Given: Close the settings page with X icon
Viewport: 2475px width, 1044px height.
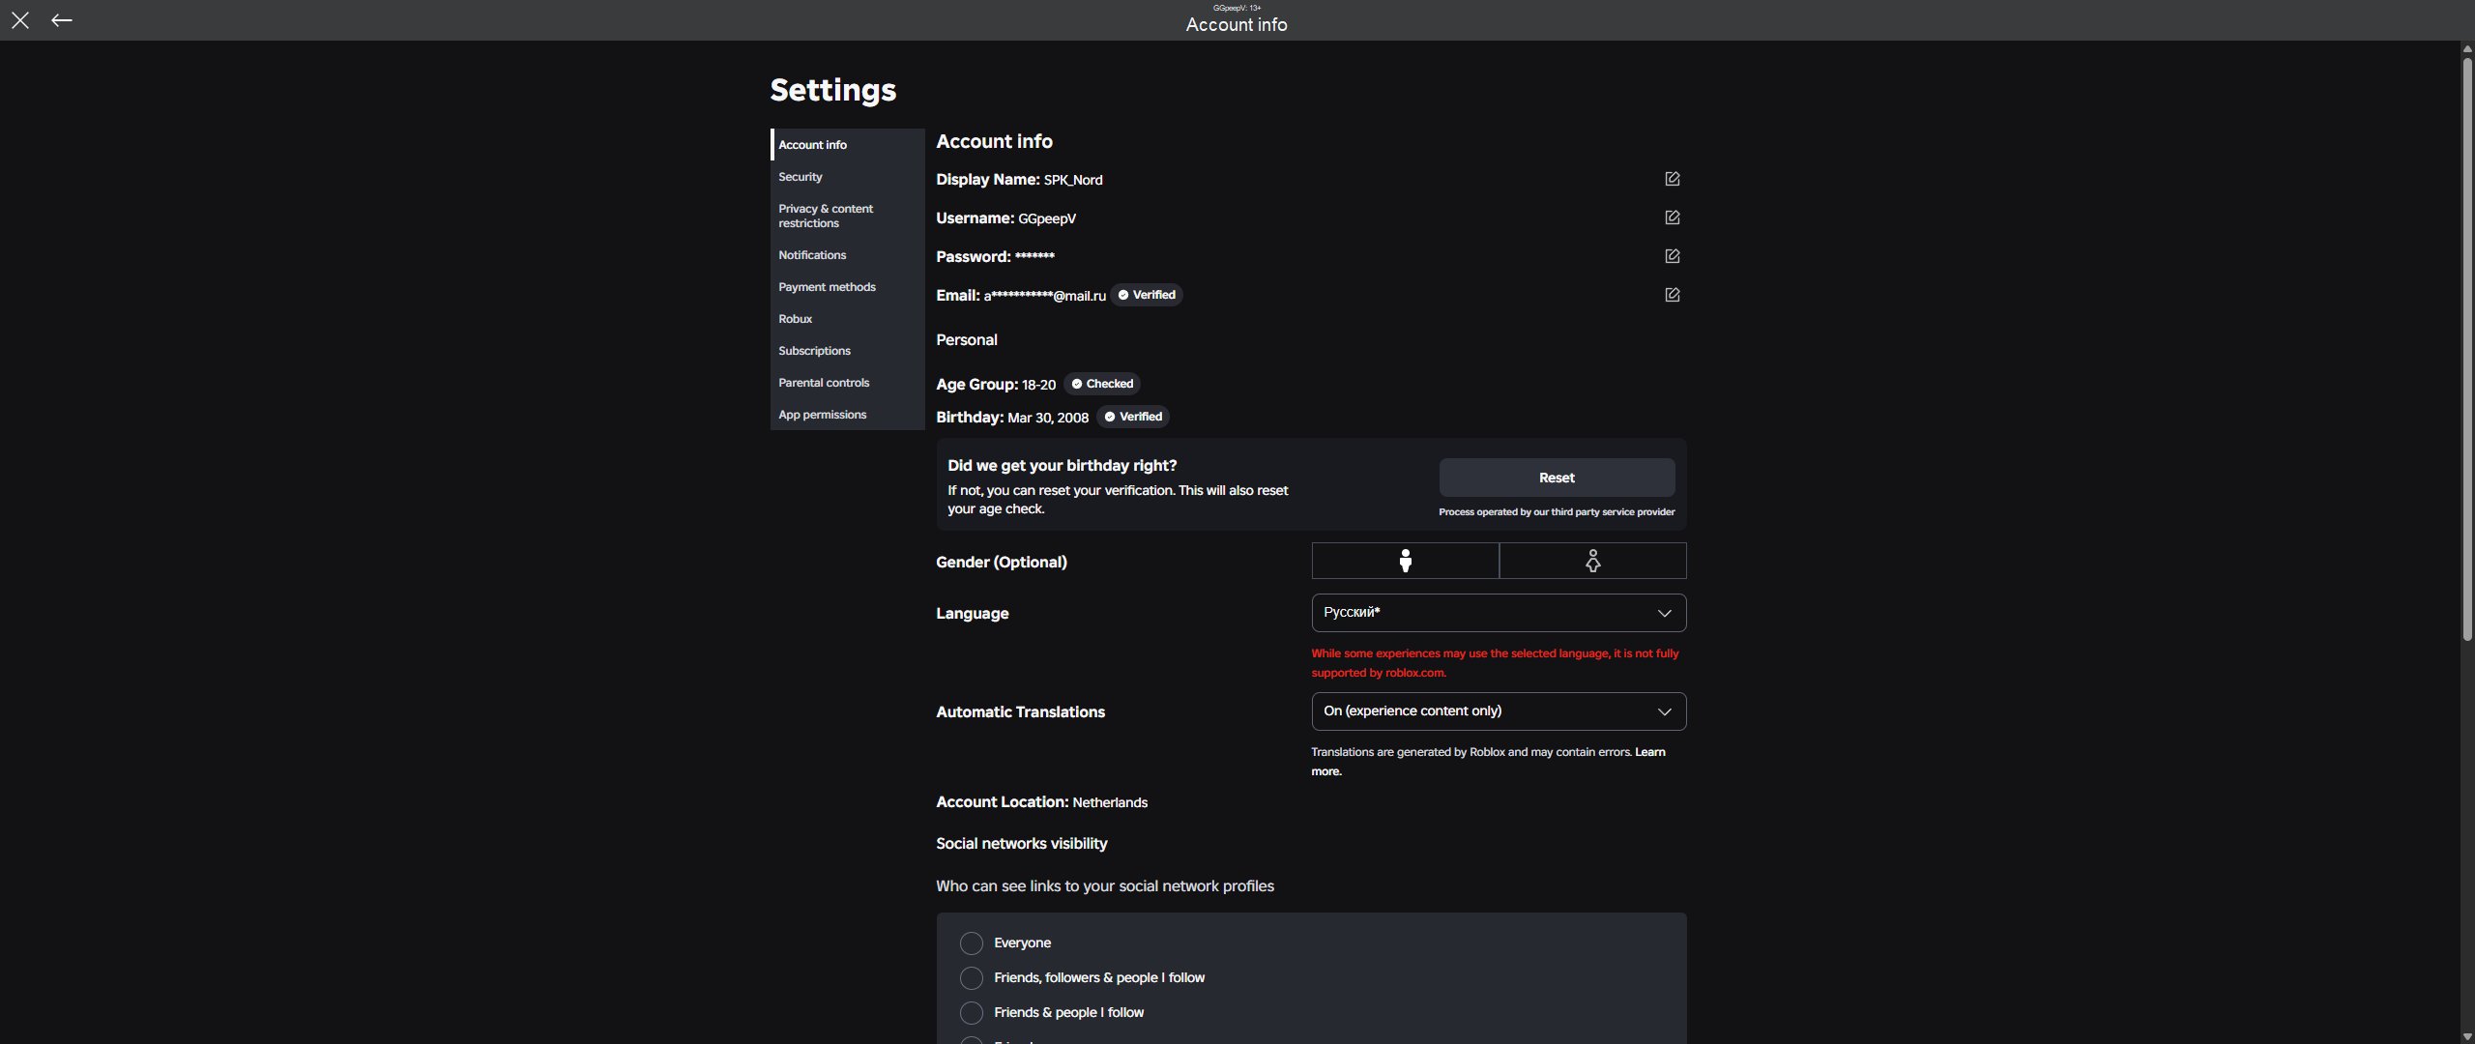Looking at the screenshot, I should click(x=20, y=20).
